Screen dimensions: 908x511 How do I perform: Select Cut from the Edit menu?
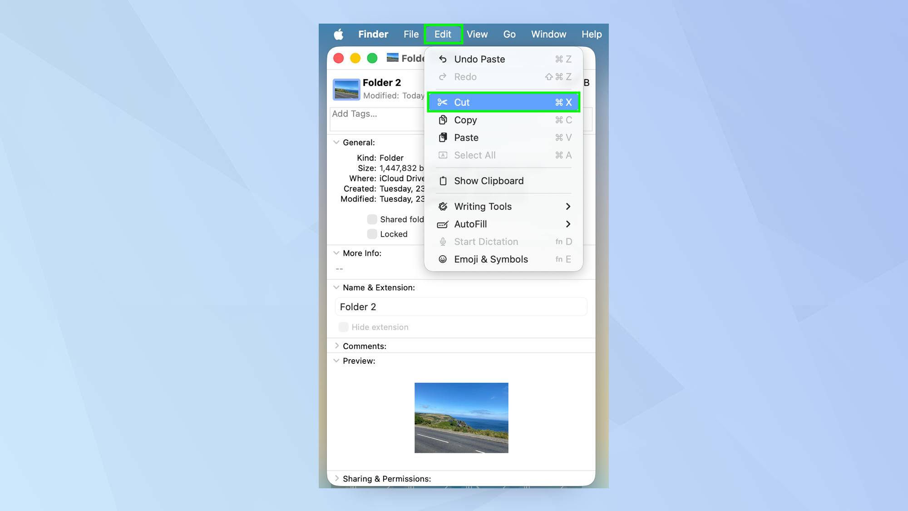(462, 102)
